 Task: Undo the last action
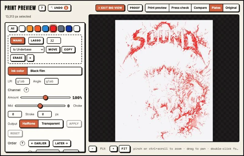(x=59, y=8)
